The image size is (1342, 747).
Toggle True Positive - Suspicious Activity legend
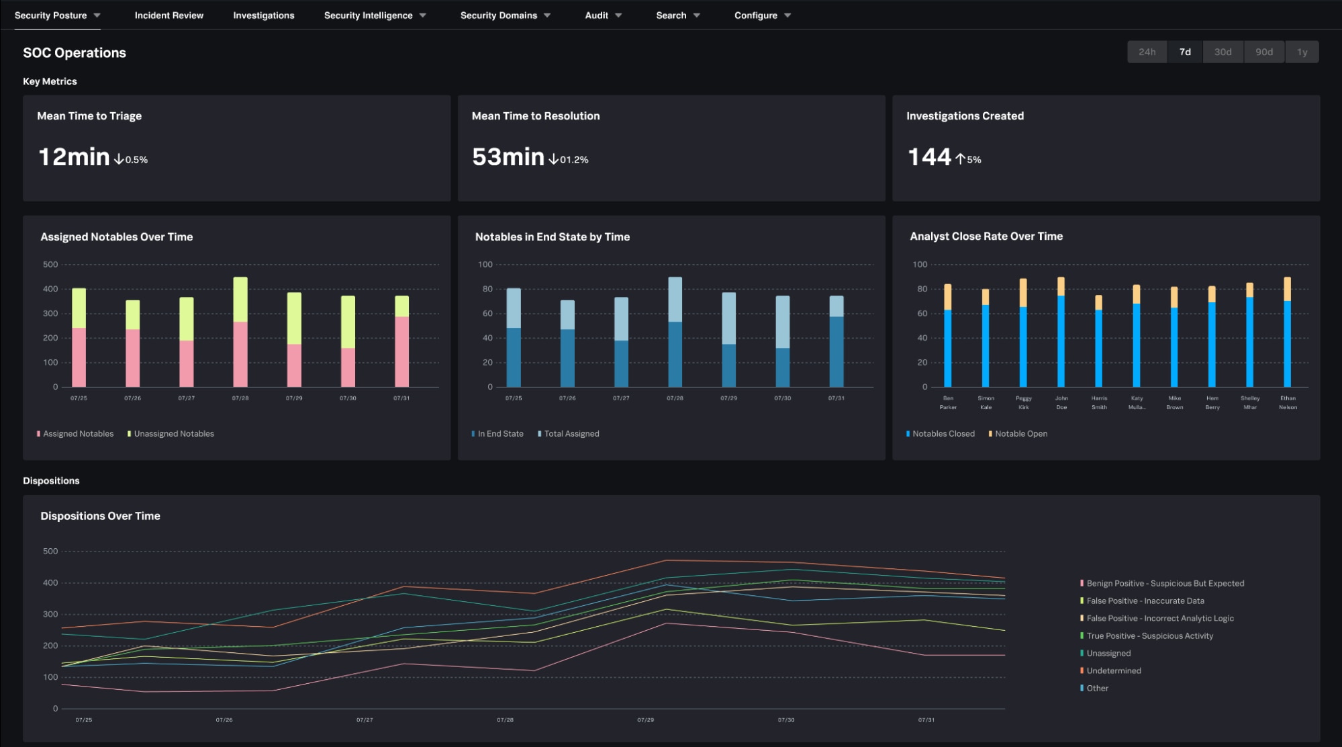pyautogui.click(x=1147, y=635)
